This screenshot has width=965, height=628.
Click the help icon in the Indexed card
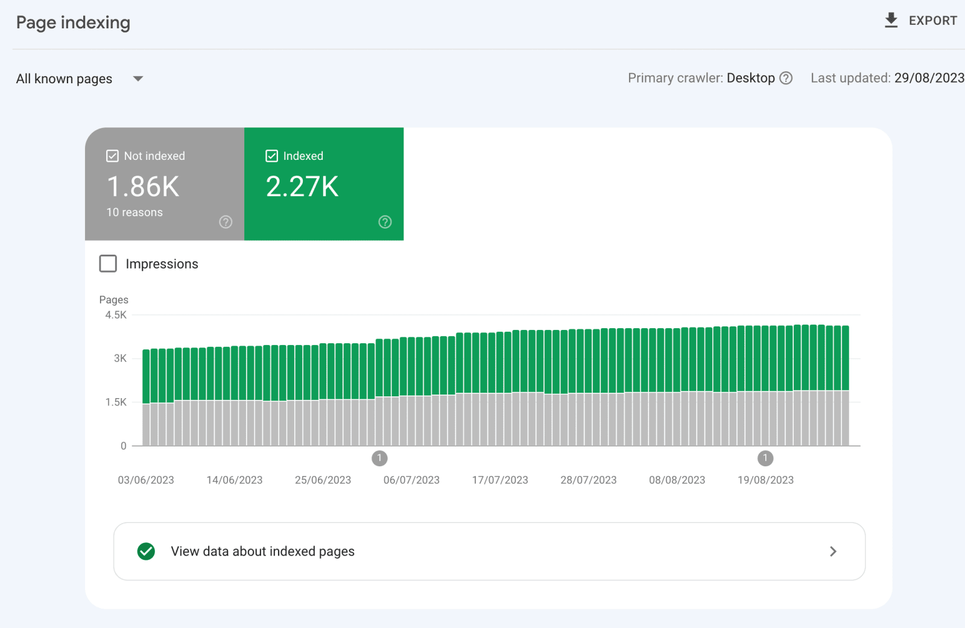385,222
